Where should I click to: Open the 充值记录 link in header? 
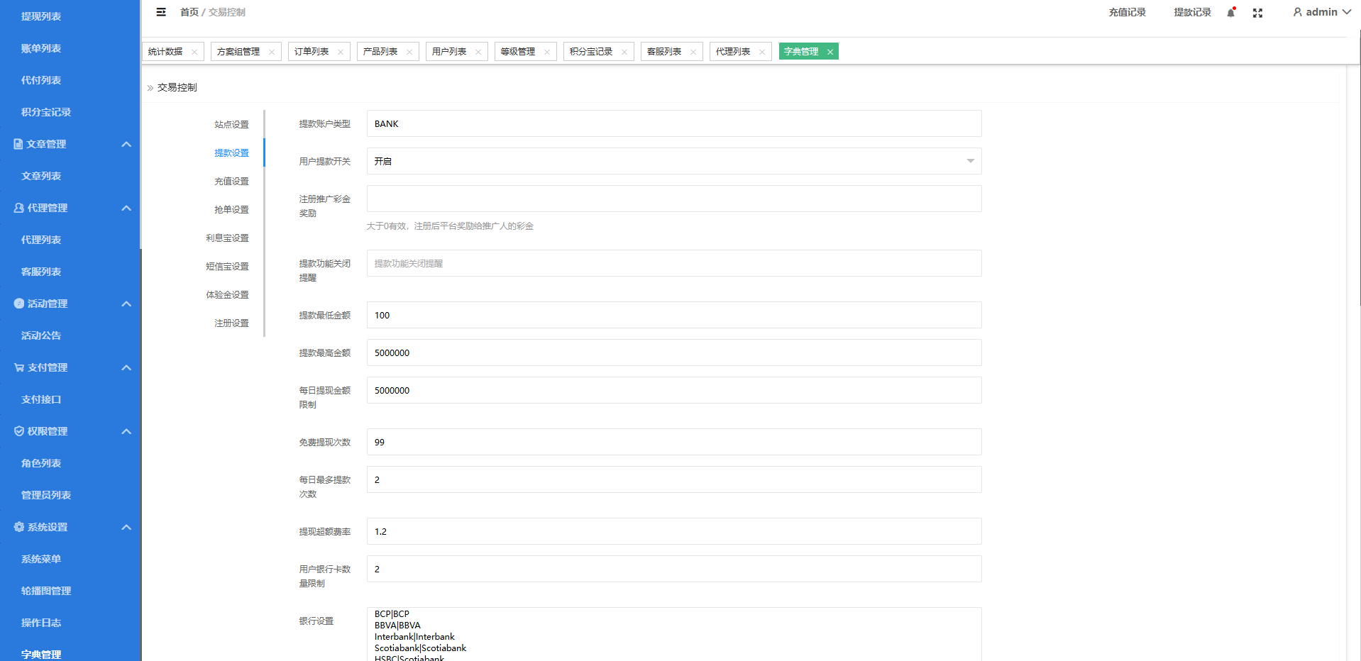(1127, 12)
